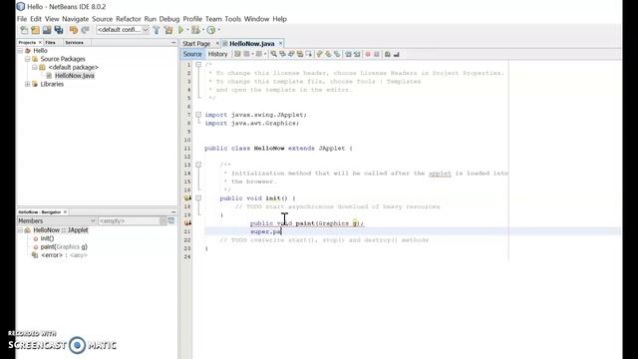Collapse the default package node
Image resolution: width=638 pixels, height=359 pixels.
tap(35, 67)
